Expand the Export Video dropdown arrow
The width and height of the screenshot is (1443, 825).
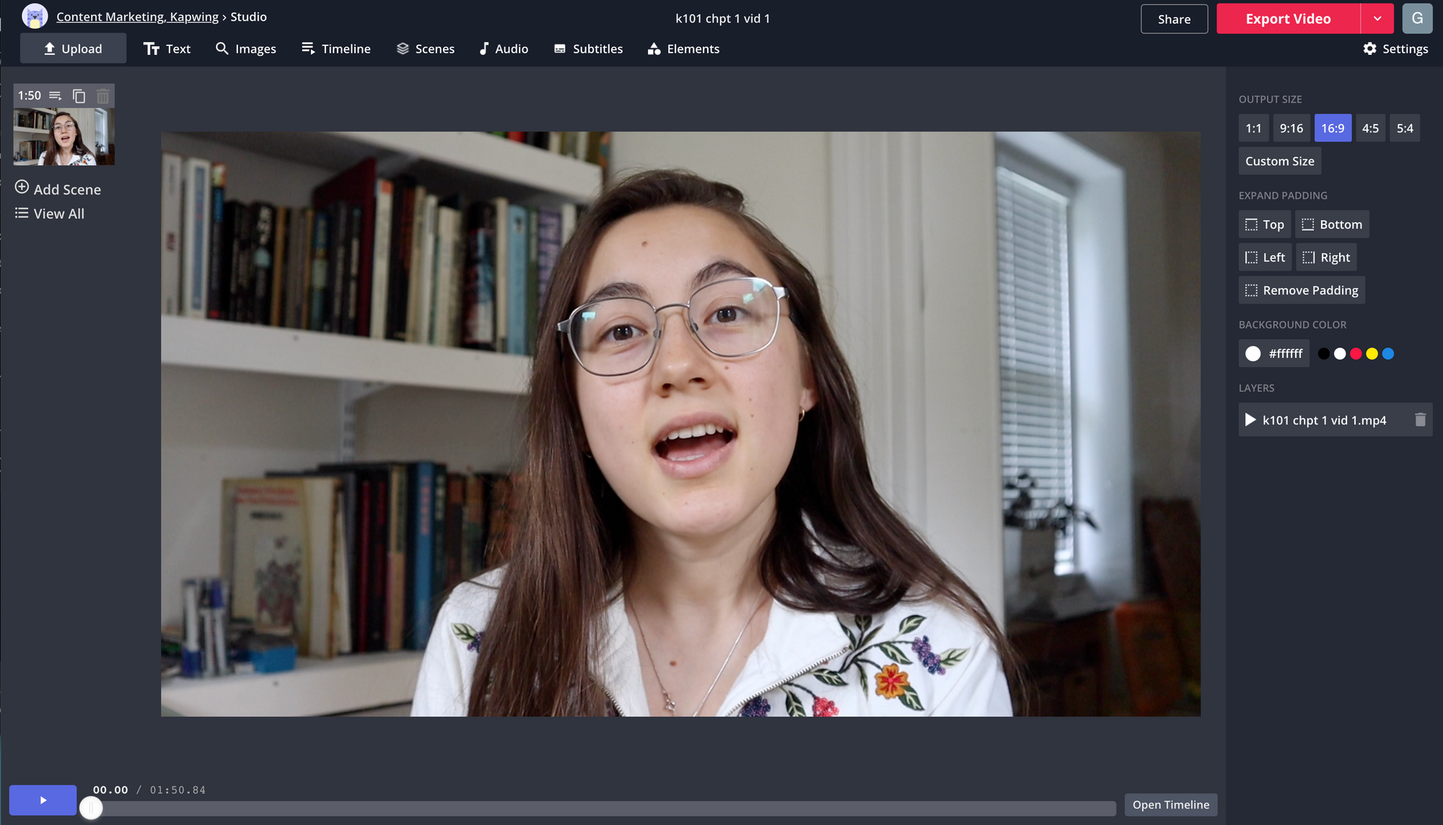[x=1377, y=19]
